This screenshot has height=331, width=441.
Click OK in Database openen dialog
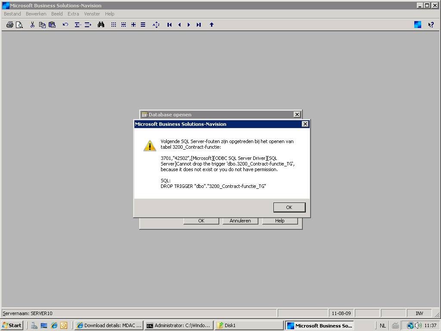201,221
